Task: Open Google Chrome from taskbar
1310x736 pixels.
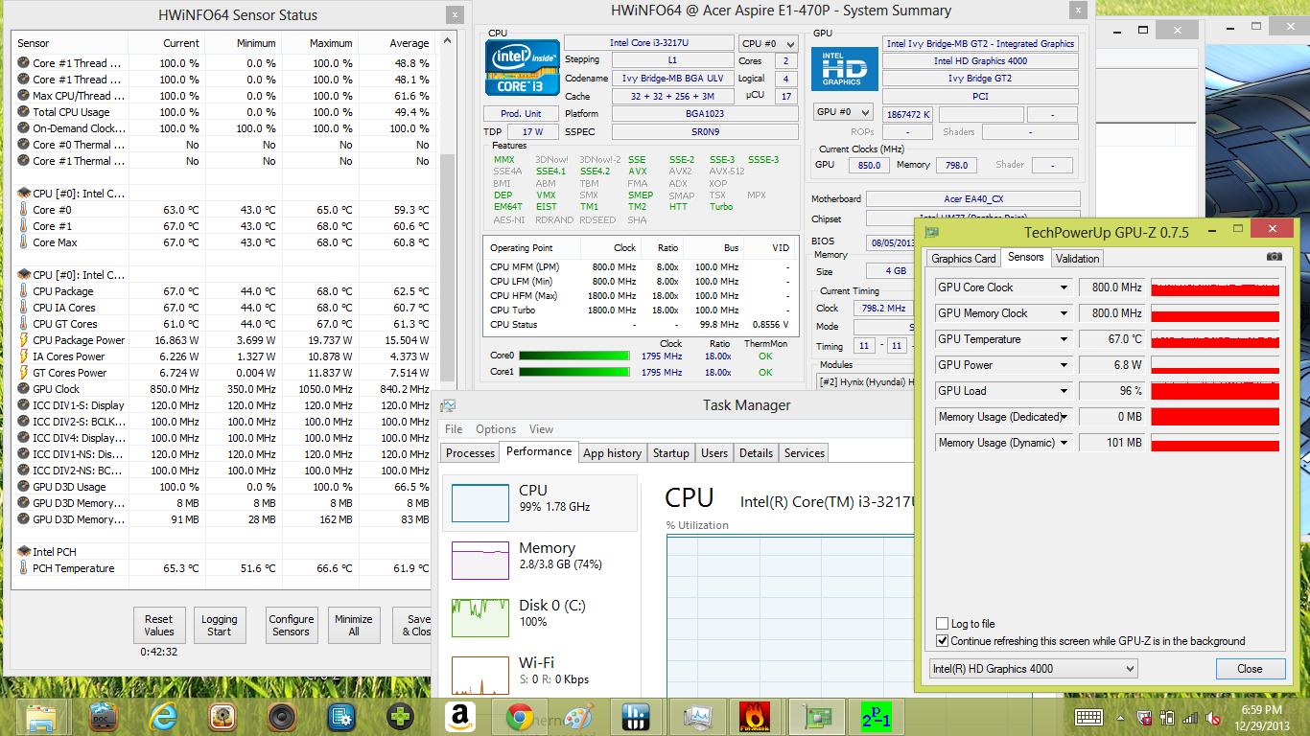Action: point(520,716)
